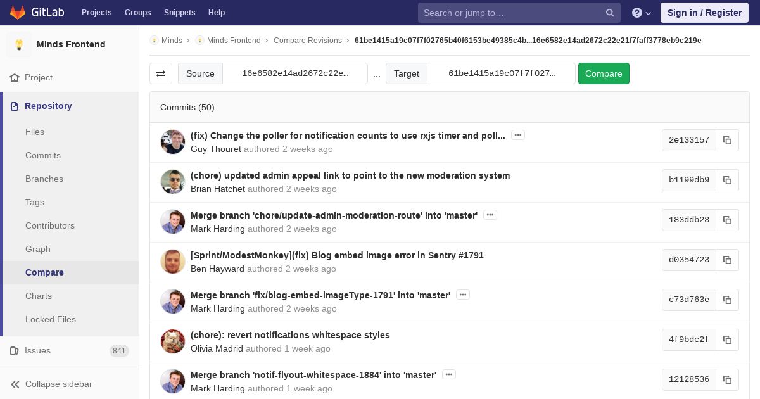Open Graph in the sidebar
Viewport: 760px width, 399px height.
coord(38,249)
